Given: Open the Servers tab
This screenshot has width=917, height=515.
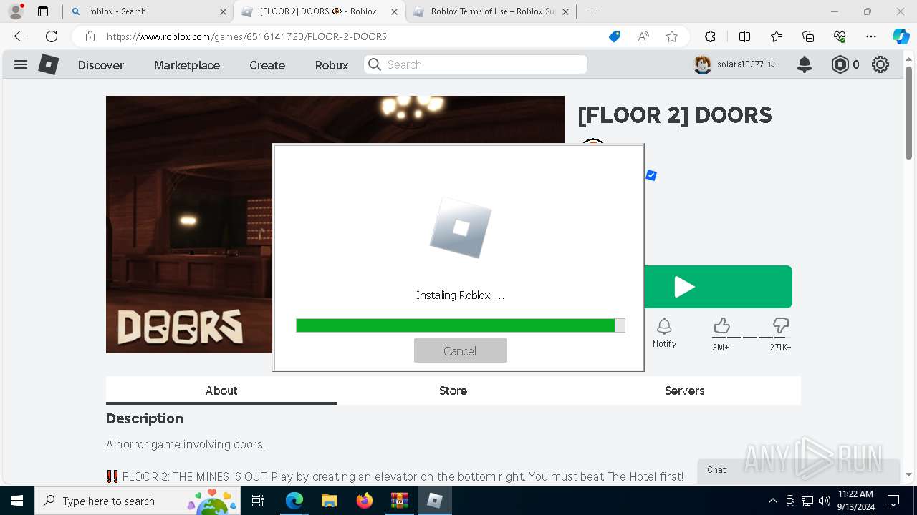Looking at the screenshot, I should (684, 391).
